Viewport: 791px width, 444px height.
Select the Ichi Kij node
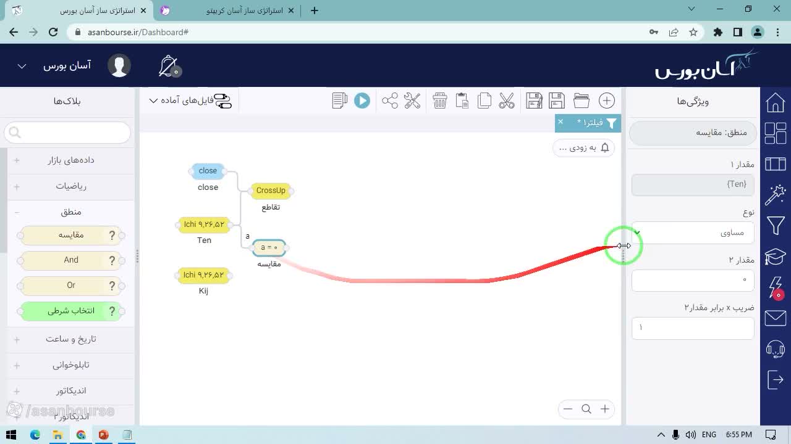pyautogui.click(x=204, y=275)
